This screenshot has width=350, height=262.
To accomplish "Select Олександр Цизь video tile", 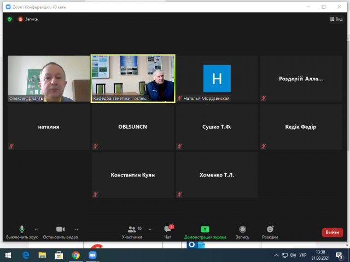I will 49,79.
